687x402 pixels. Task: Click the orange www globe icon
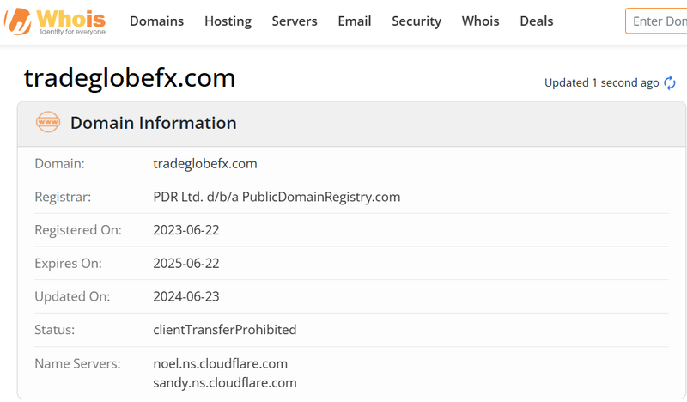[48, 122]
